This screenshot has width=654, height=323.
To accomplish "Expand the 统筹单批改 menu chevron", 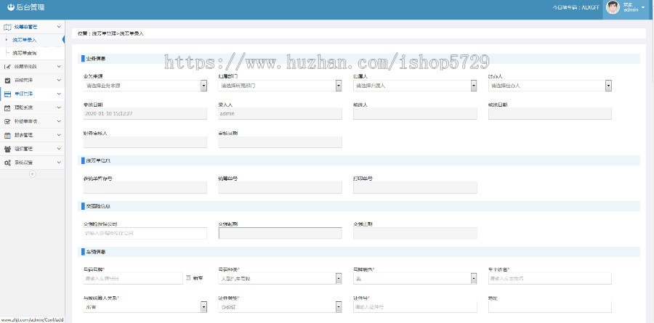I will (x=59, y=67).
